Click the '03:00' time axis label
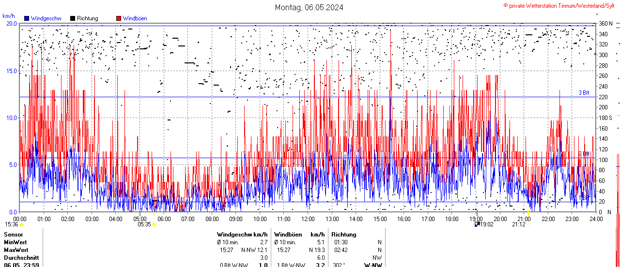Image resolution: width=620 pixels, height=267 pixels. pos(92,219)
